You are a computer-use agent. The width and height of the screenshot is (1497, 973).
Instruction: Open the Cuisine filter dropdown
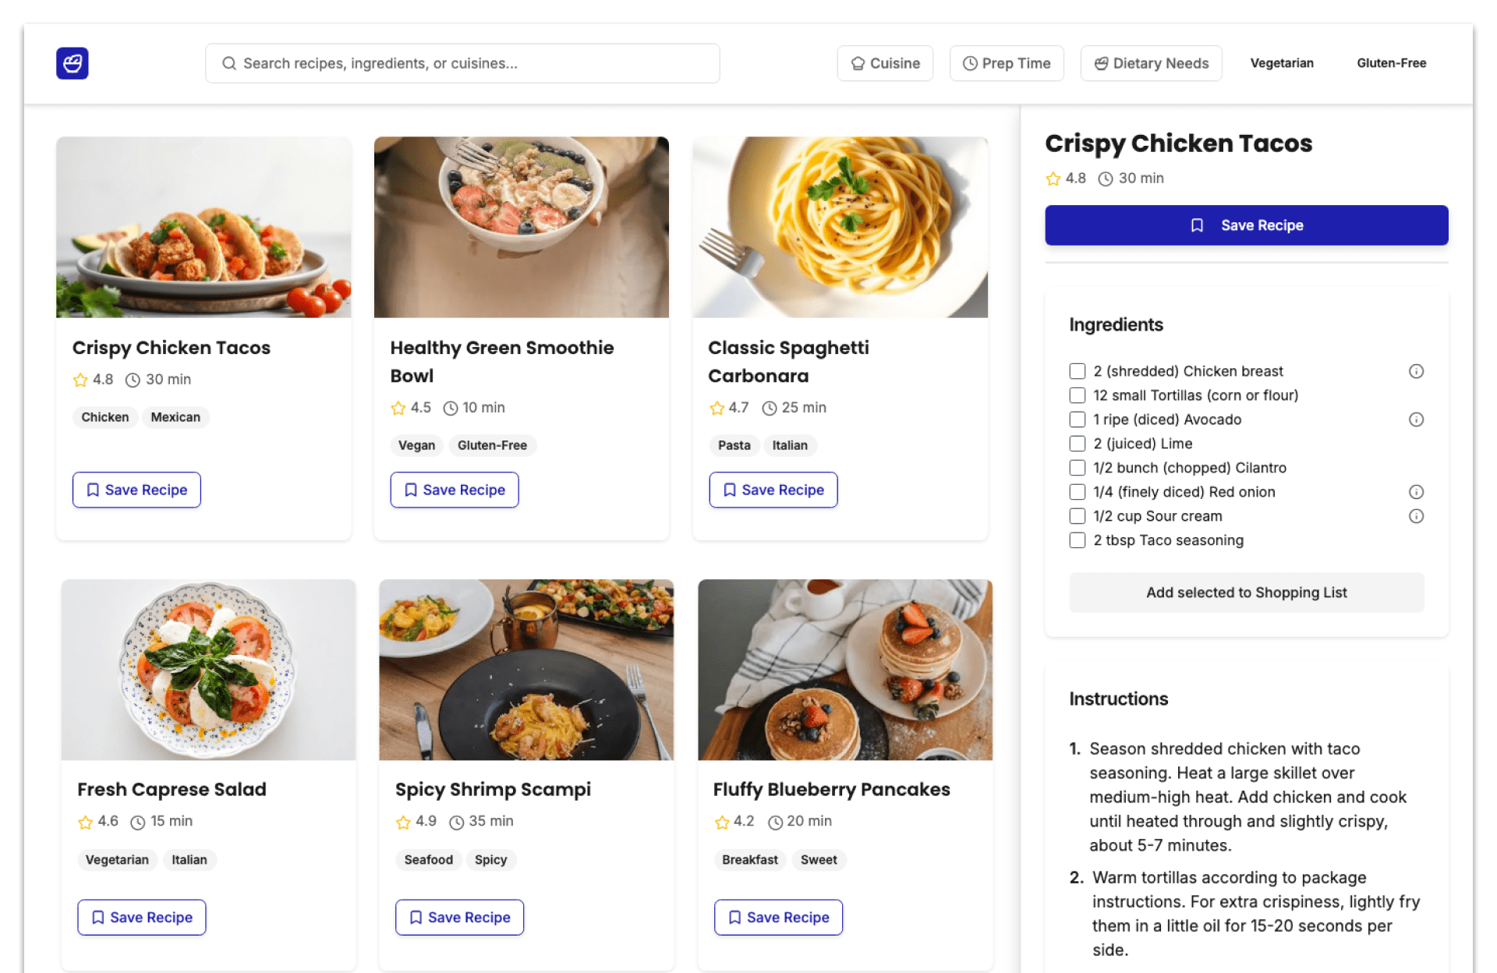tap(885, 63)
